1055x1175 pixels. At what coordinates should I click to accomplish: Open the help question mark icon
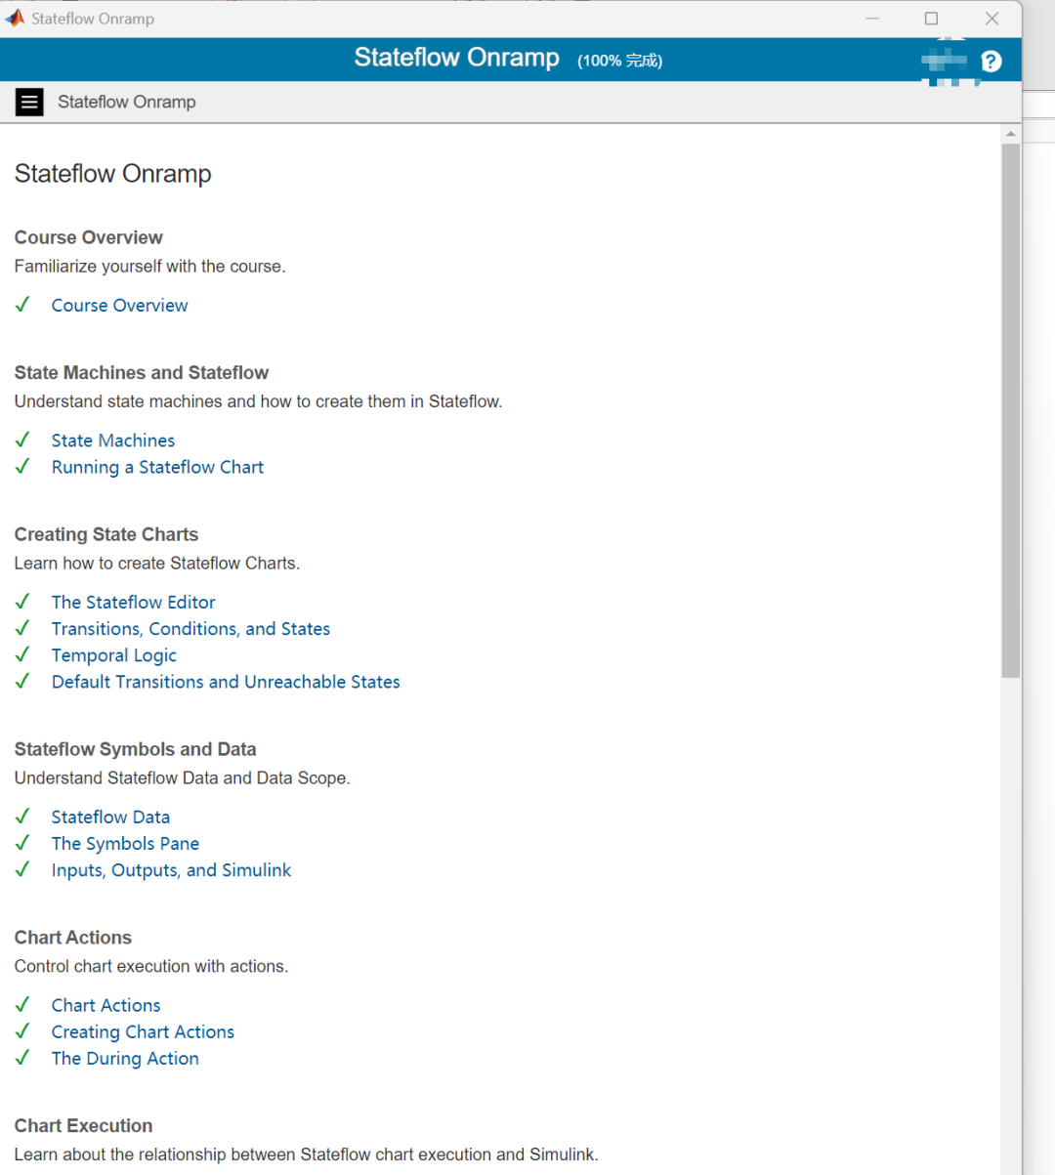[x=992, y=62]
